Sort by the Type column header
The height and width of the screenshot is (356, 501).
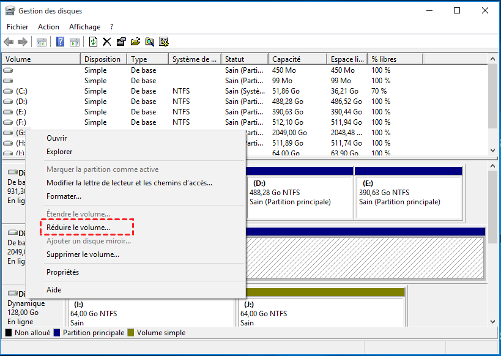point(147,59)
